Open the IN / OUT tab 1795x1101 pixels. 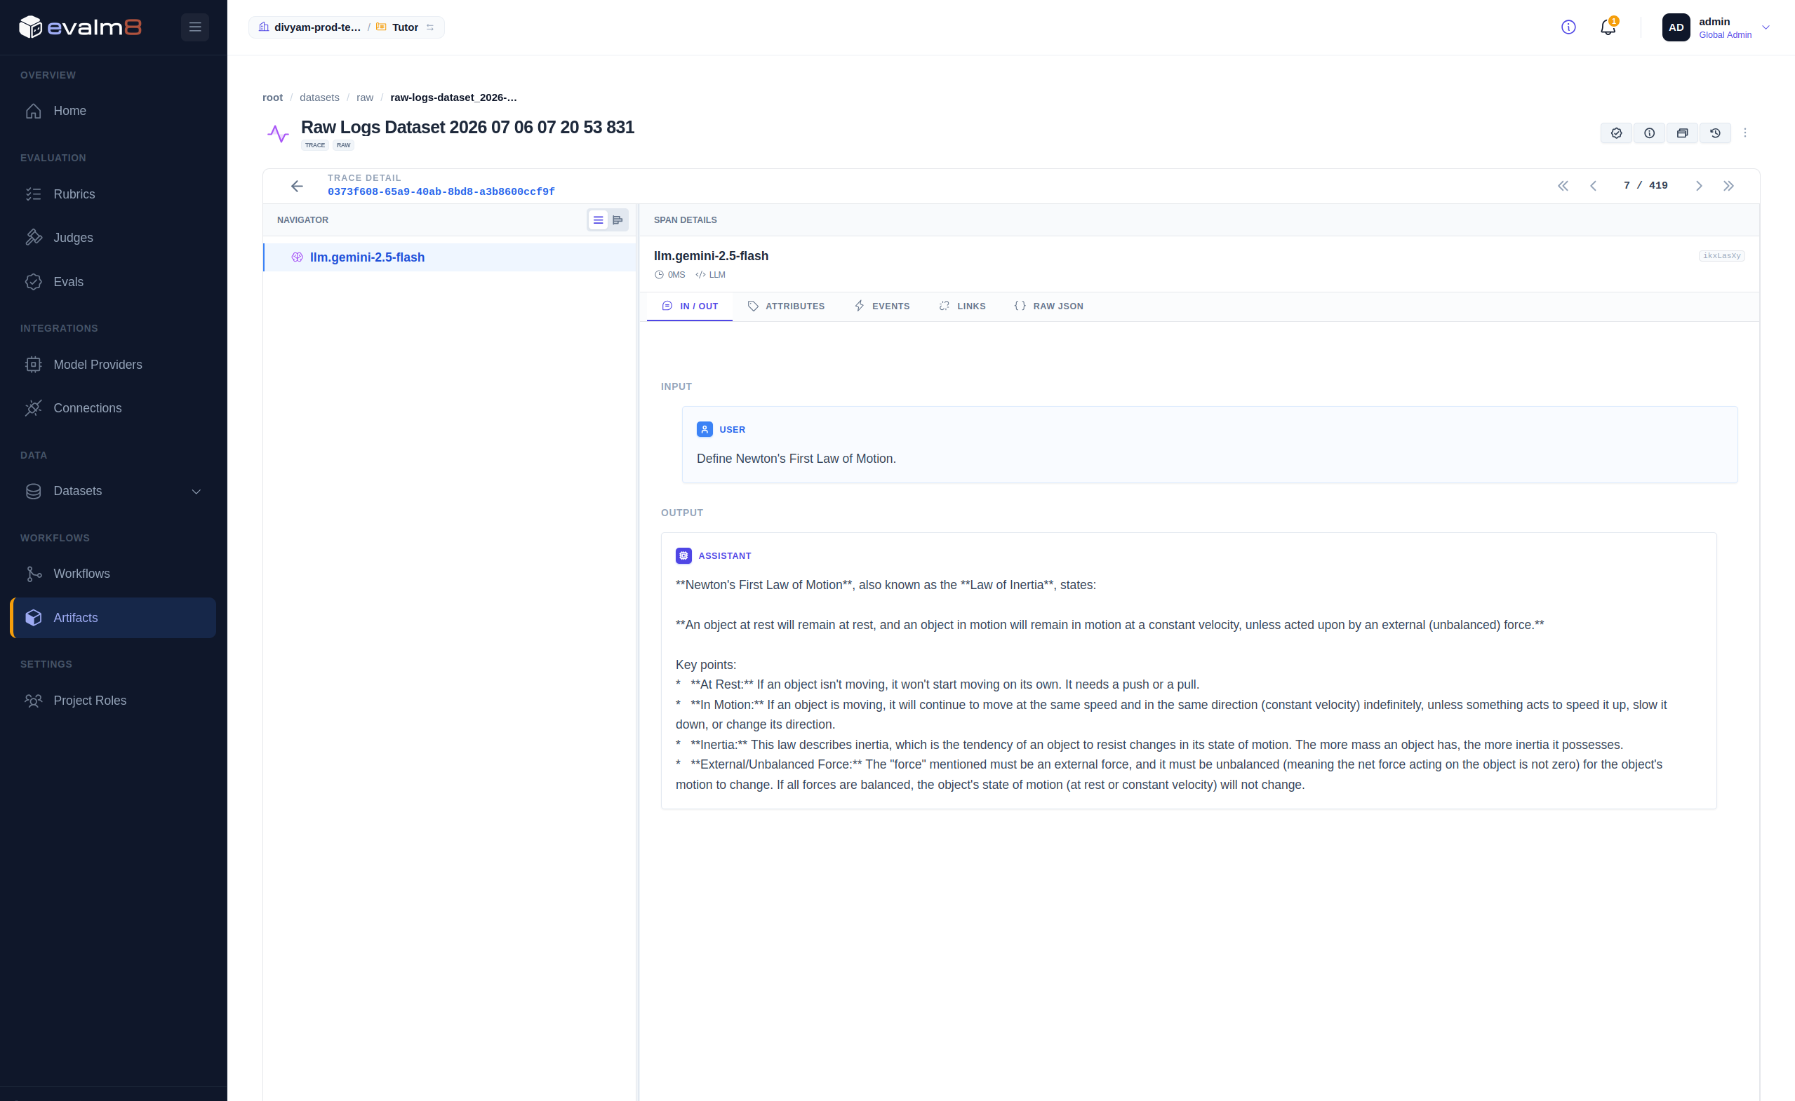689,306
